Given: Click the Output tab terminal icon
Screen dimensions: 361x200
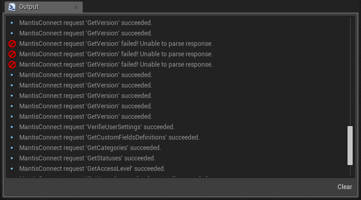Looking at the screenshot, I should tap(12, 7).
